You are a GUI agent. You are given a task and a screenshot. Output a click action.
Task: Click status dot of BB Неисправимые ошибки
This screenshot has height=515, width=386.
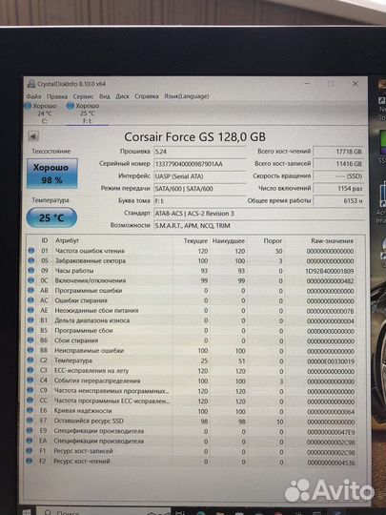[x=30, y=350]
